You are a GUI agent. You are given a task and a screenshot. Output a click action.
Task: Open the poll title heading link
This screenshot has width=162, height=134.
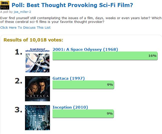(72, 5)
